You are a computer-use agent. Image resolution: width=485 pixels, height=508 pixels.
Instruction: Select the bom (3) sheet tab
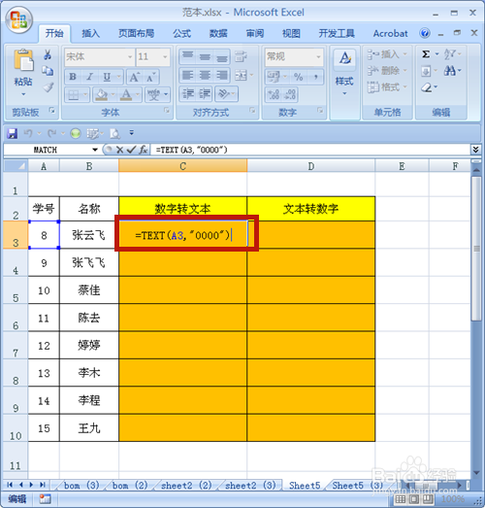coord(81,485)
